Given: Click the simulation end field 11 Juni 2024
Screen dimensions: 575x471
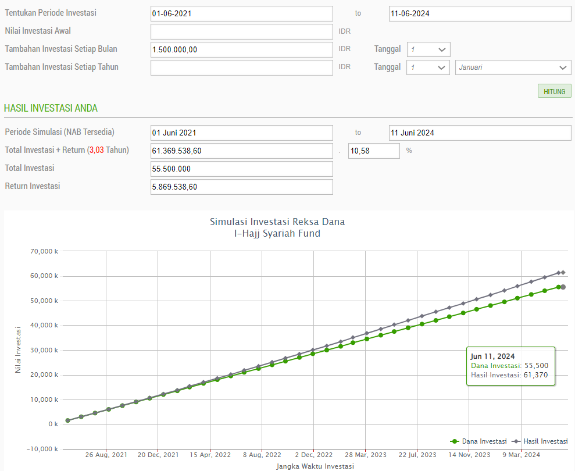Looking at the screenshot, I should pyautogui.click(x=480, y=133).
